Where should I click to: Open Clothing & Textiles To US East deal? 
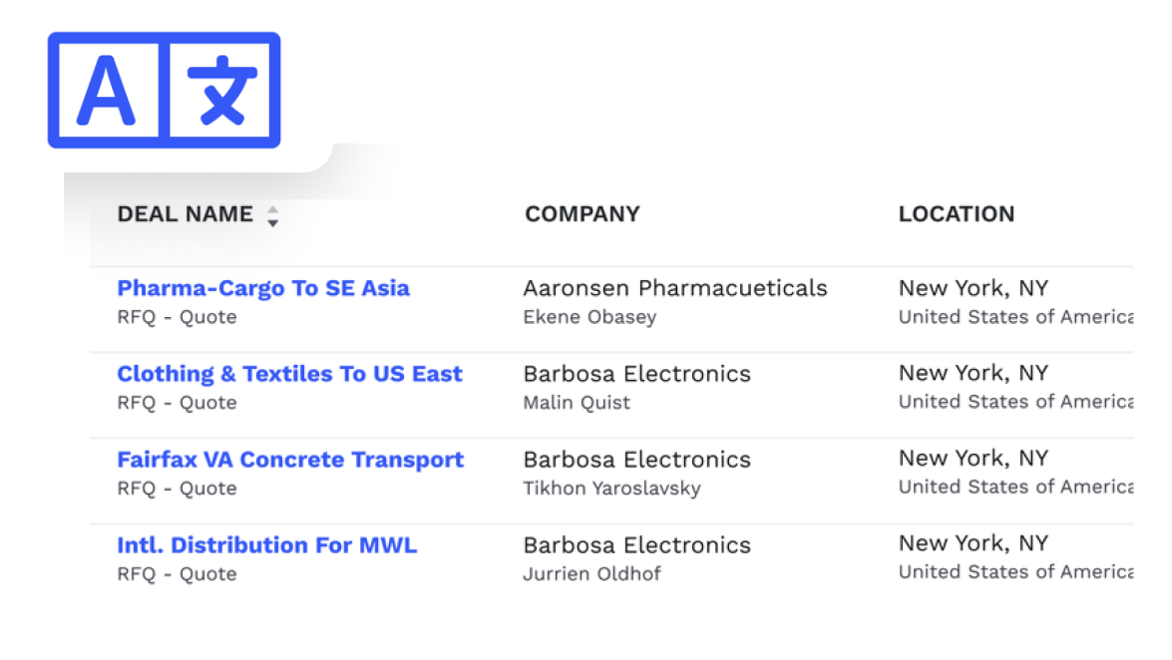289,374
